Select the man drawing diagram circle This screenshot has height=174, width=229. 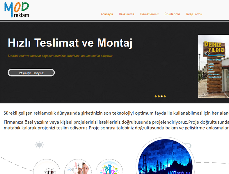tap(78, 169)
